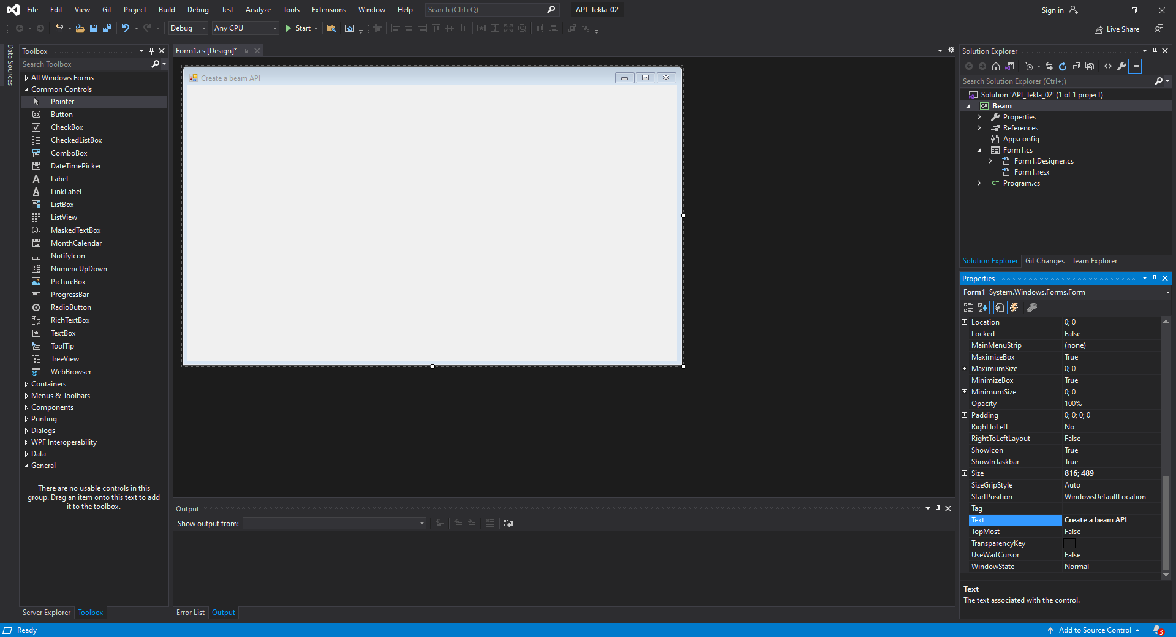Open the Git menu

106,9
